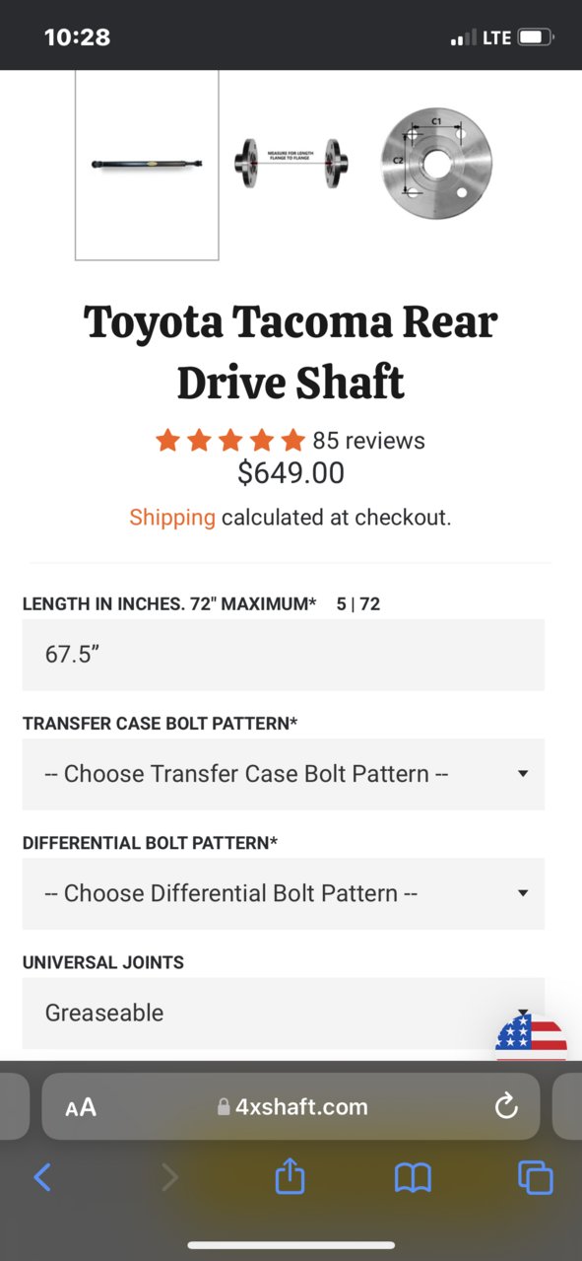Image resolution: width=582 pixels, height=1261 pixels.
Task: Tap the 4xshaft.com address bar
Action: click(291, 1107)
